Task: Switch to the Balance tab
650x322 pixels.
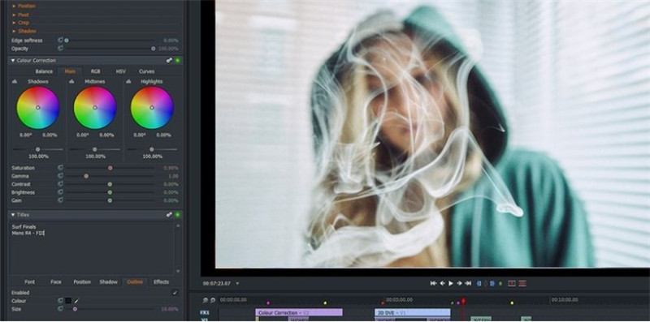Action: click(44, 71)
